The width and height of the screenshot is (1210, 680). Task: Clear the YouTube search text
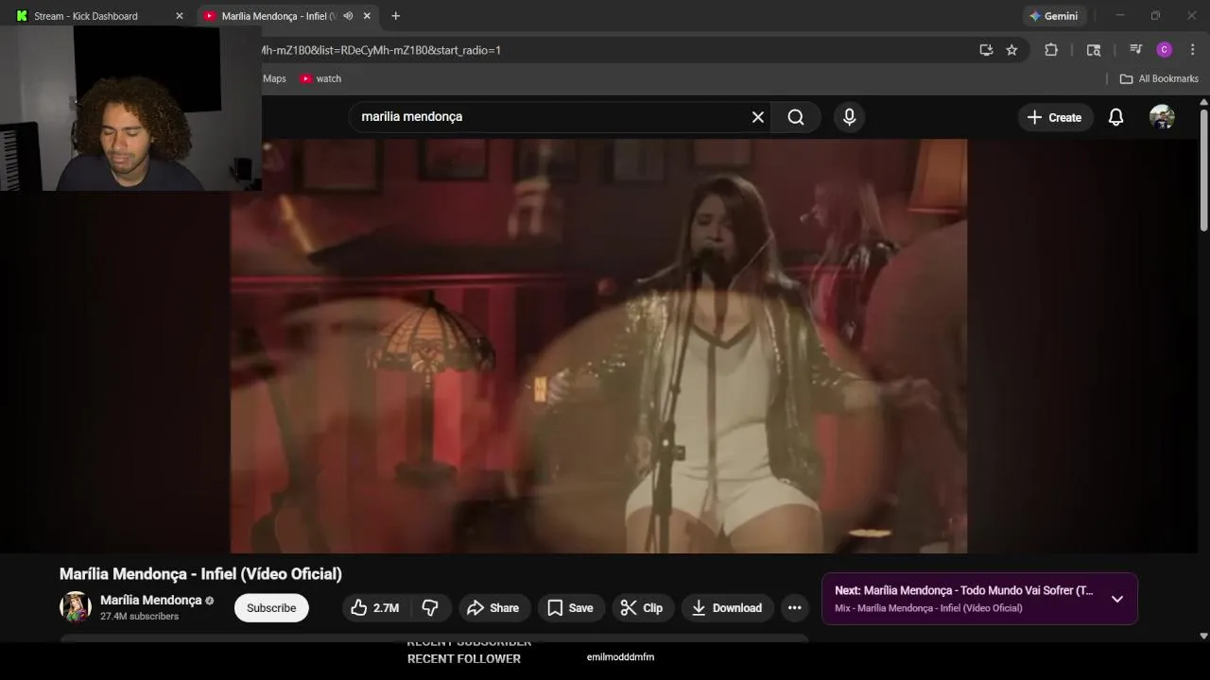[x=757, y=117]
